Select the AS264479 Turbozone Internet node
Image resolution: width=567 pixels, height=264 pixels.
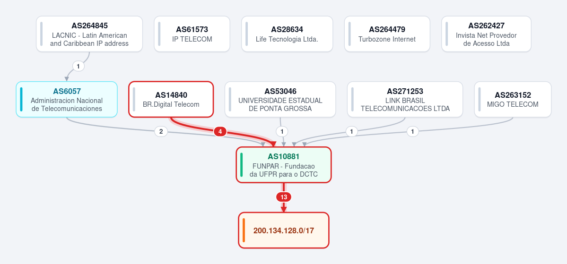click(x=387, y=34)
